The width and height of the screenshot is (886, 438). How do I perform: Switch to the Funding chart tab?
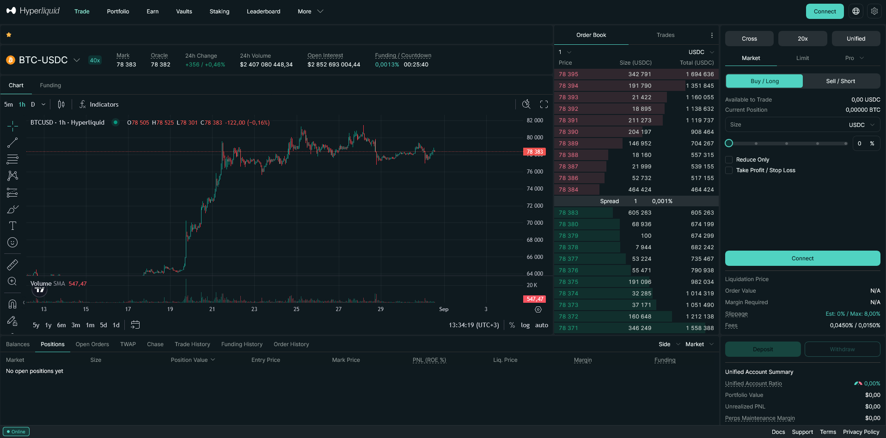(50, 85)
